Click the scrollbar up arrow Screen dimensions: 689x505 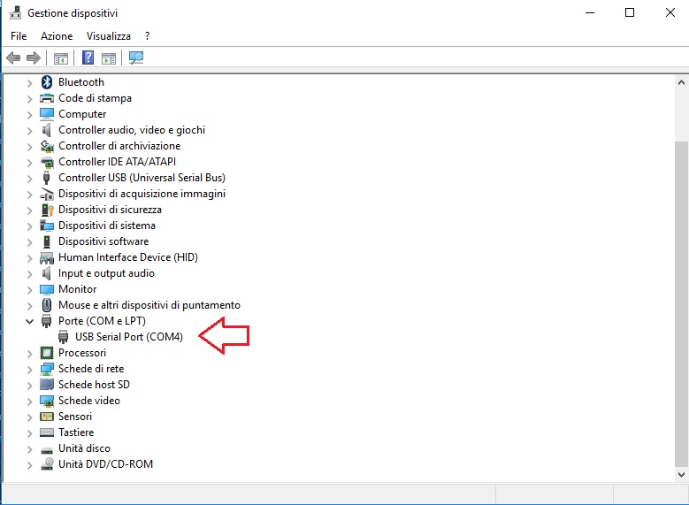coord(681,82)
